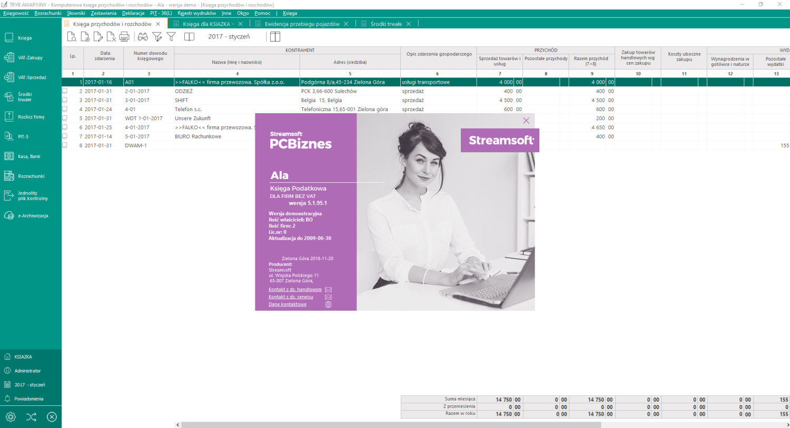Click the plain funnel filter icon
The width and height of the screenshot is (790, 428).
pos(171,36)
